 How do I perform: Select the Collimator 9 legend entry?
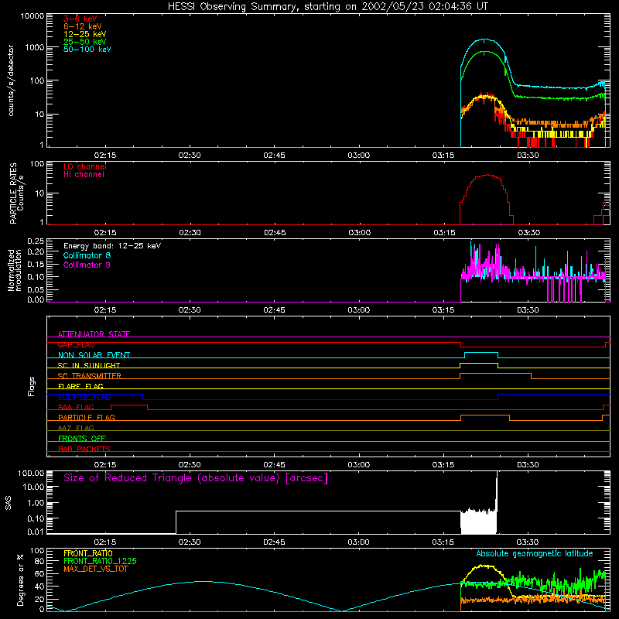(87, 265)
